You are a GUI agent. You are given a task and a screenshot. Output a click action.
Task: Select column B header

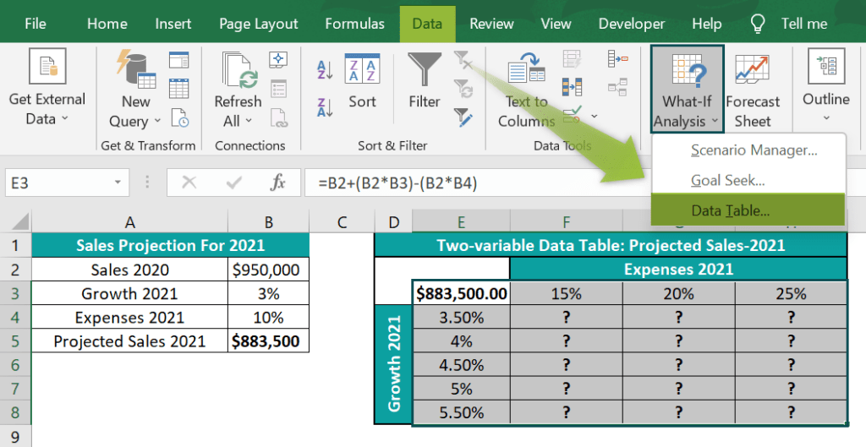click(x=268, y=222)
